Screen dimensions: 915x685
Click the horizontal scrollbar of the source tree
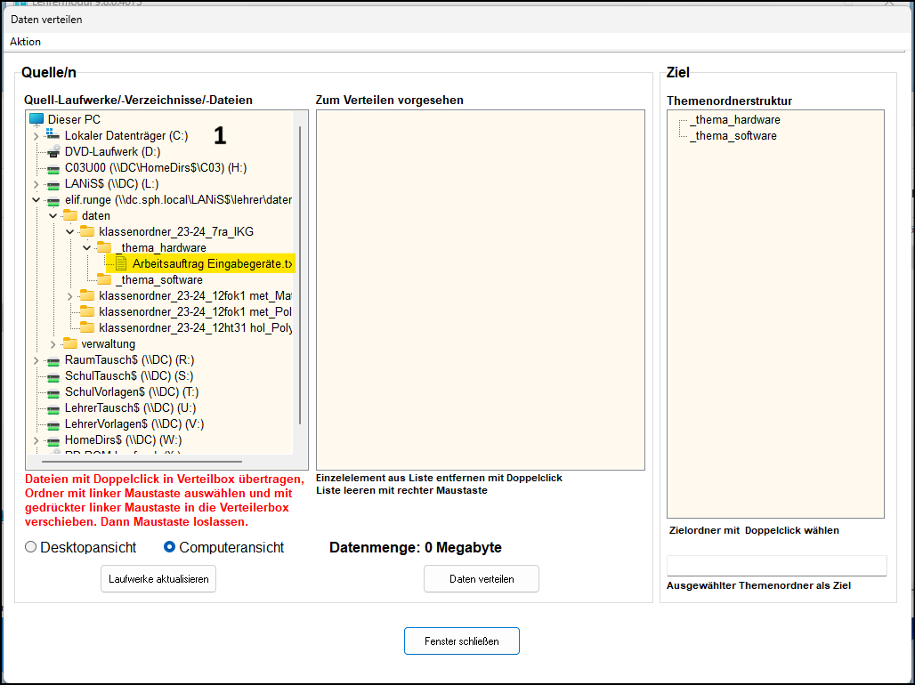[142, 462]
